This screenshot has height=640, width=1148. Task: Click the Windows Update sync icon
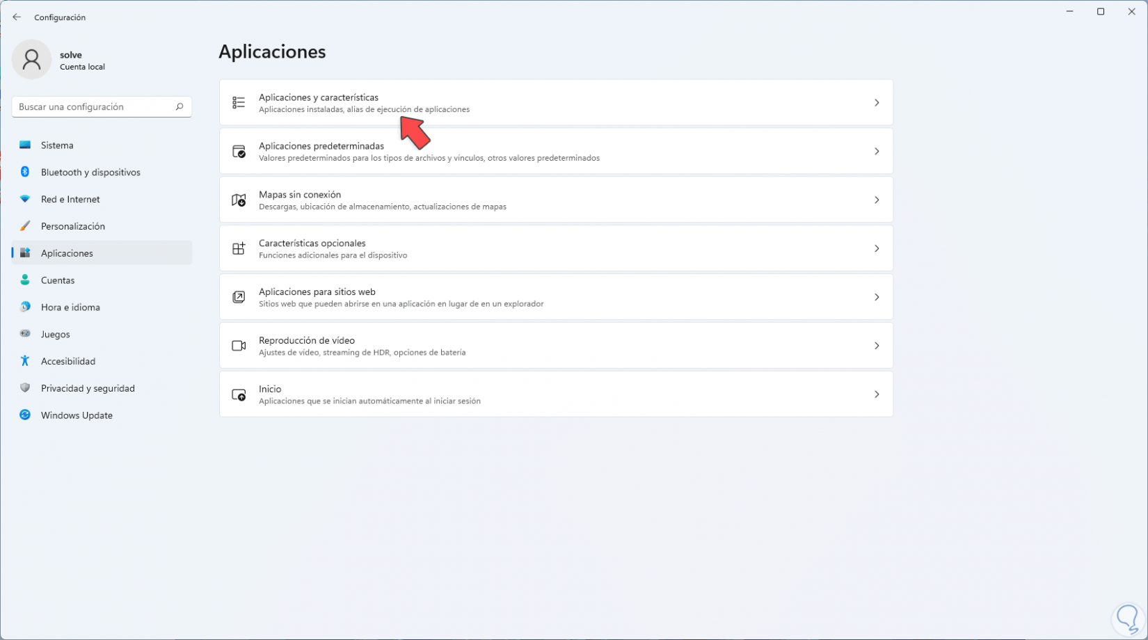click(x=25, y=415)
